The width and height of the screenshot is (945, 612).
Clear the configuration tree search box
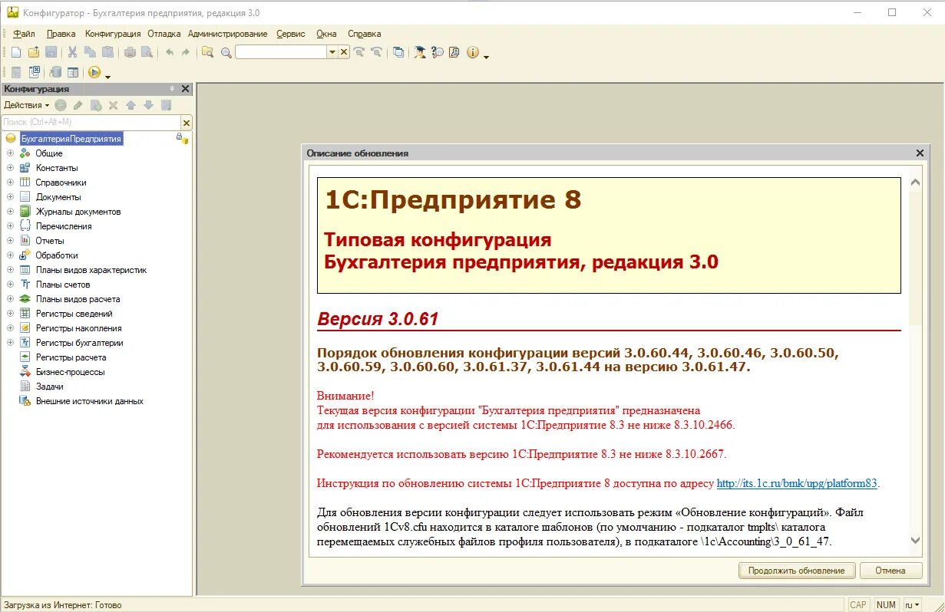click(187, 122)
